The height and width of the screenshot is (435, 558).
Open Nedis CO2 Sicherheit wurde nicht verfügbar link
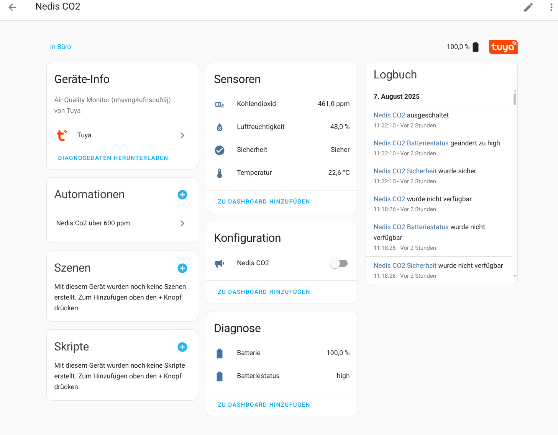click(x=405, y=266)
